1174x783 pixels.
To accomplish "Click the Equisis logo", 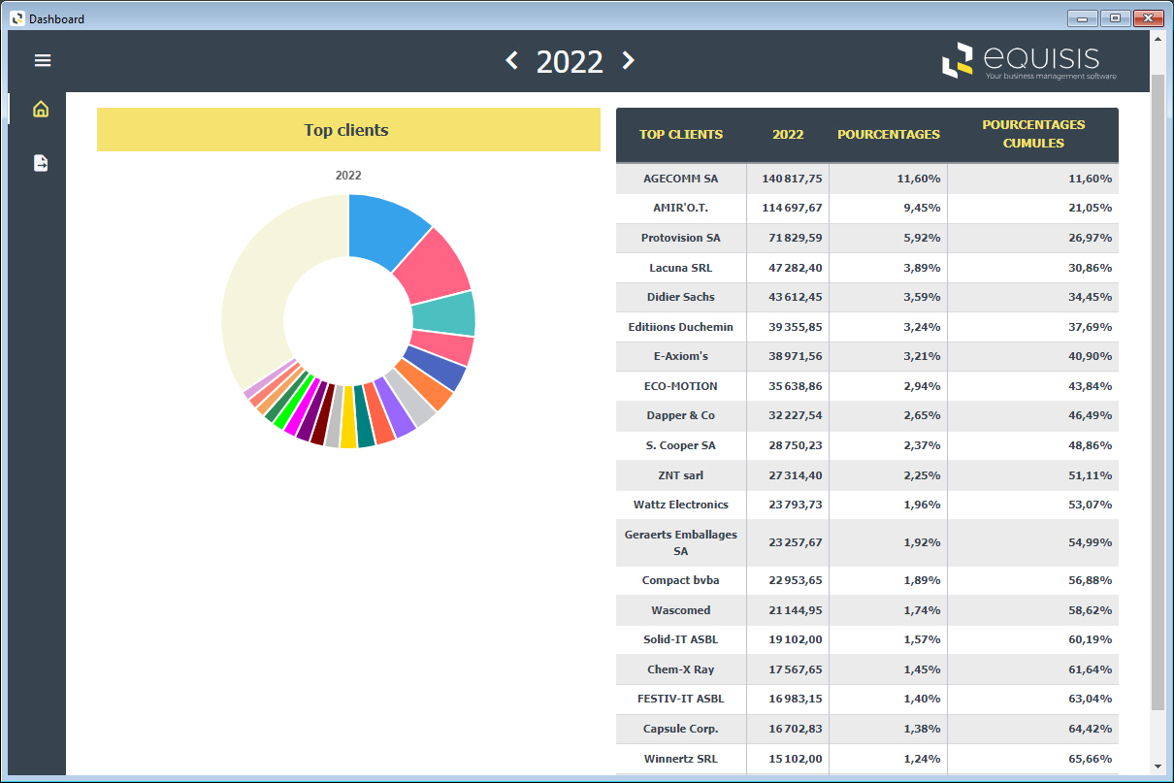I will [x=1029, y=60].
